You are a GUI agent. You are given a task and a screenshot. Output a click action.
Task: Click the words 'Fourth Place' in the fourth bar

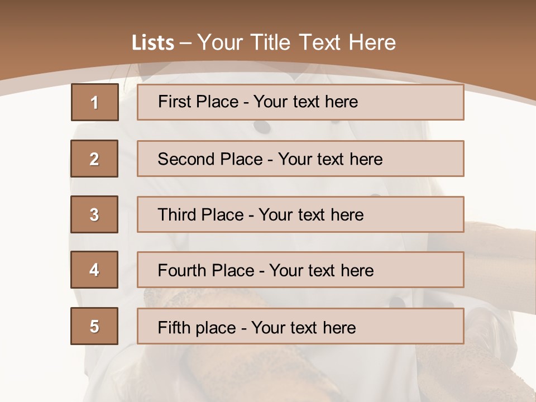tap(205, 271)
